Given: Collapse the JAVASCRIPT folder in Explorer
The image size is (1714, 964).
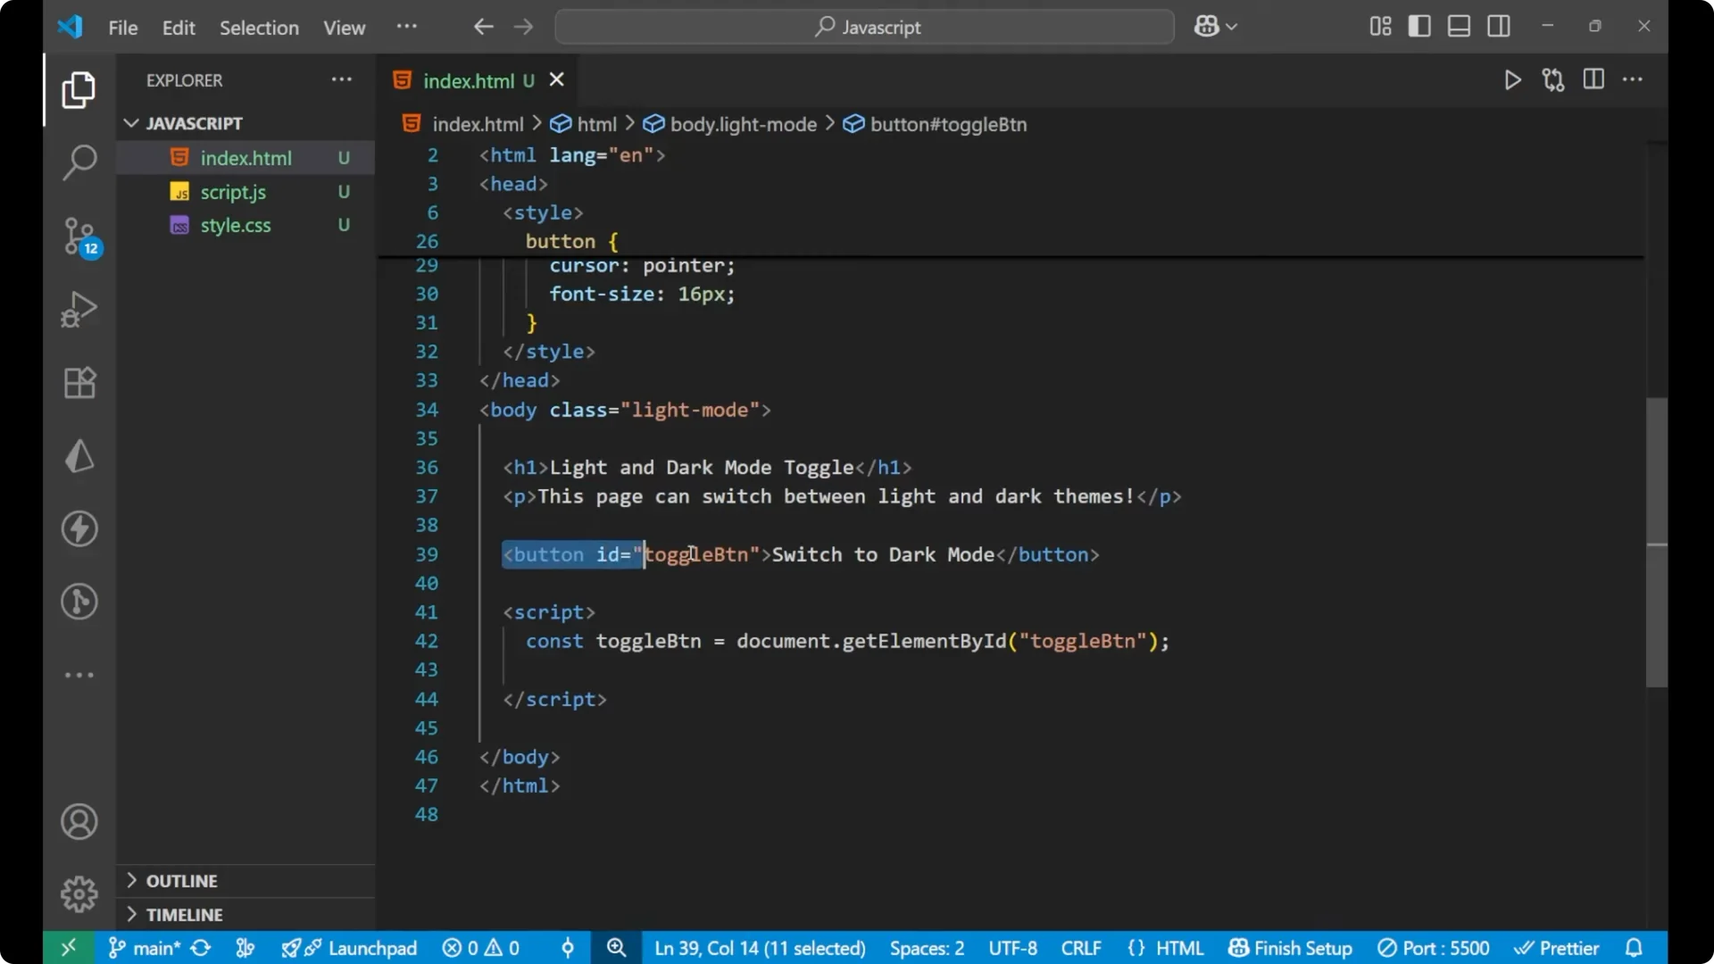Looking at the screenshot, I should point(131,123).
